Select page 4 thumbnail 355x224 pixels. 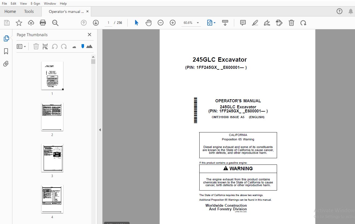[52, 199]
